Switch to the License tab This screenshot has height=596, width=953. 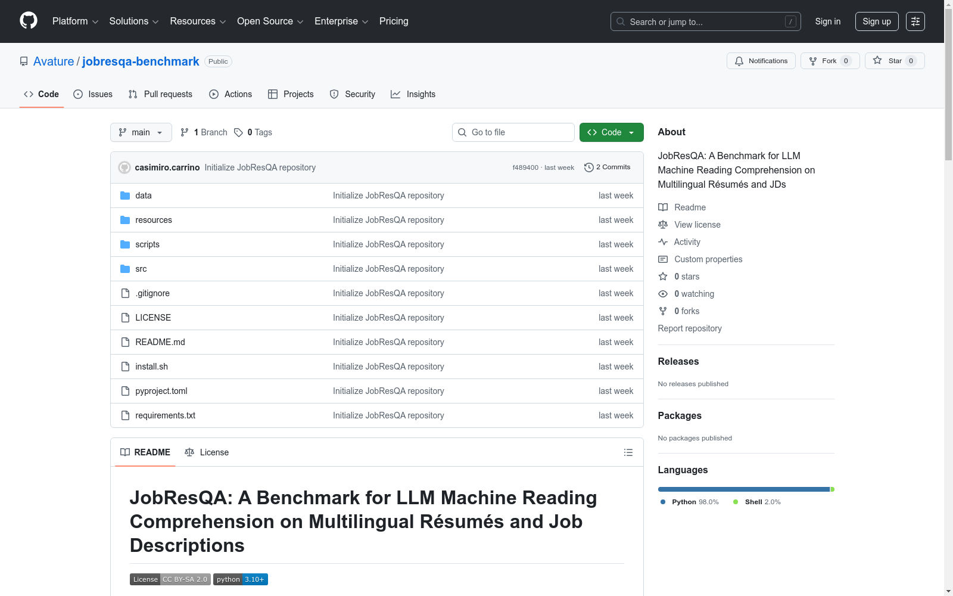click(x=207, y=452)
